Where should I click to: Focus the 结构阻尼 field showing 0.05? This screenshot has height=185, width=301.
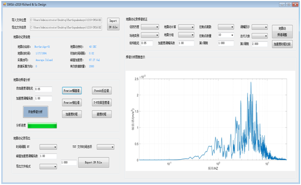147,43
